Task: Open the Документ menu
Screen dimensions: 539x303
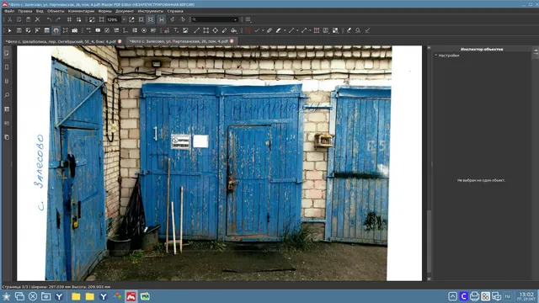Action: pyautogui.click(x=125, y=11)
